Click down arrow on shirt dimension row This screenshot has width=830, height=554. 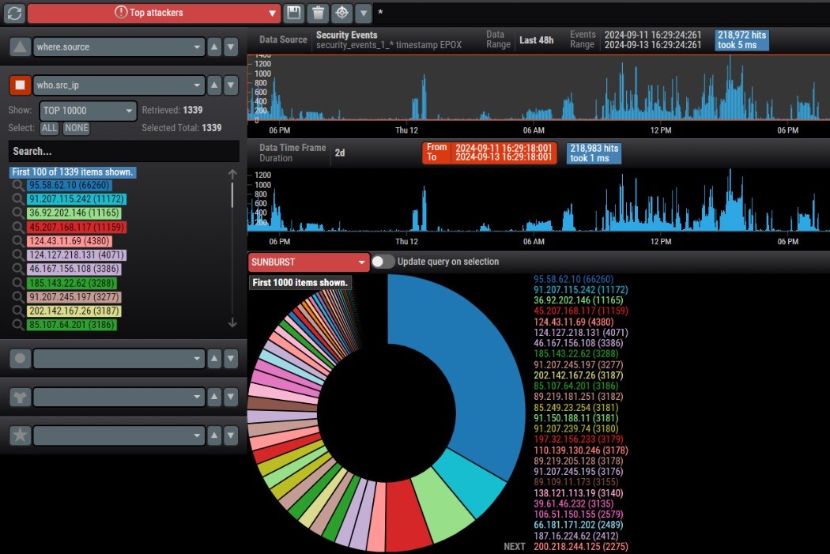coord(231,397)
